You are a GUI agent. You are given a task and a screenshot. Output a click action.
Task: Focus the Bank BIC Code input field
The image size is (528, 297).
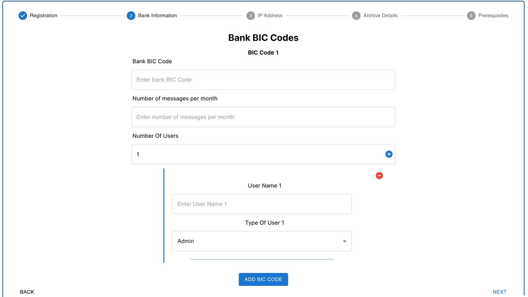click(263, 80)
